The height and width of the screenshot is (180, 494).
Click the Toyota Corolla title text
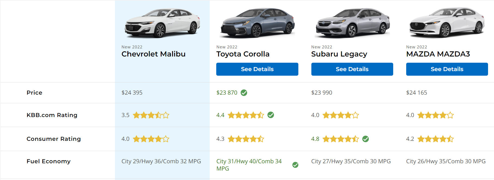(243, 54)
